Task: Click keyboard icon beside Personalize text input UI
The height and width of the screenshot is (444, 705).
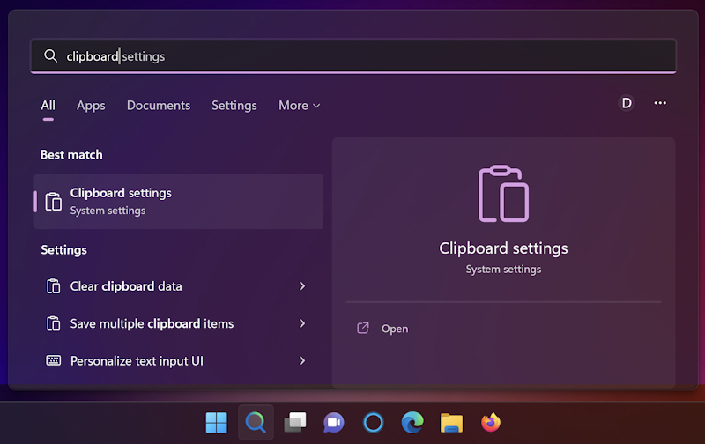Action: [x=54, y=360]
